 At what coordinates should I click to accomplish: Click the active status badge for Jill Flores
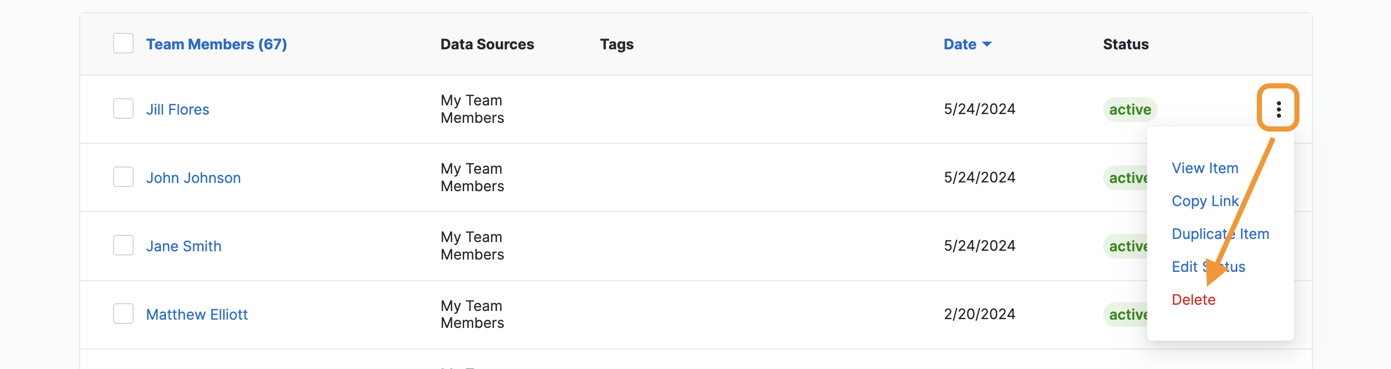pyautogui.click(x=1130, y=109)
